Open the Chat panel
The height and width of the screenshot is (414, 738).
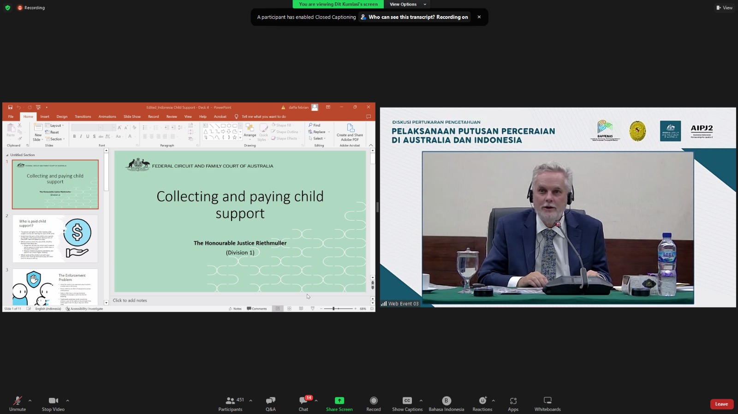[303, 403]
